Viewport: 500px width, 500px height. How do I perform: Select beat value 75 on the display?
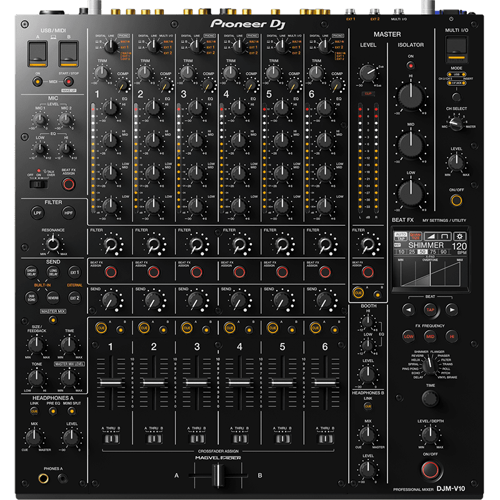433,252
